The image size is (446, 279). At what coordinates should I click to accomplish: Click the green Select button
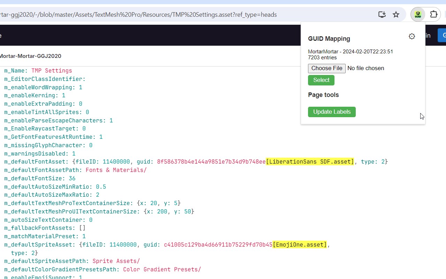pyautogui.click(x=321, y=80)
